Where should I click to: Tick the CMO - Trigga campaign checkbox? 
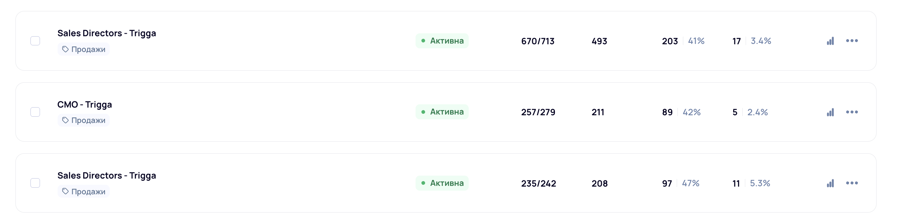(35, 112)
